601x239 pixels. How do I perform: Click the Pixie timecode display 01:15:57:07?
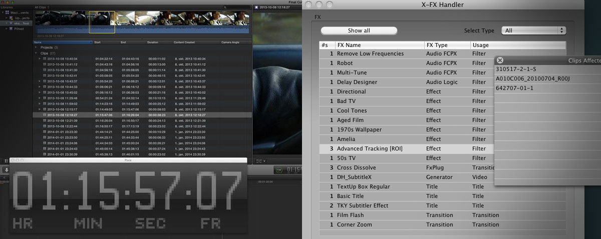(127, 191)
